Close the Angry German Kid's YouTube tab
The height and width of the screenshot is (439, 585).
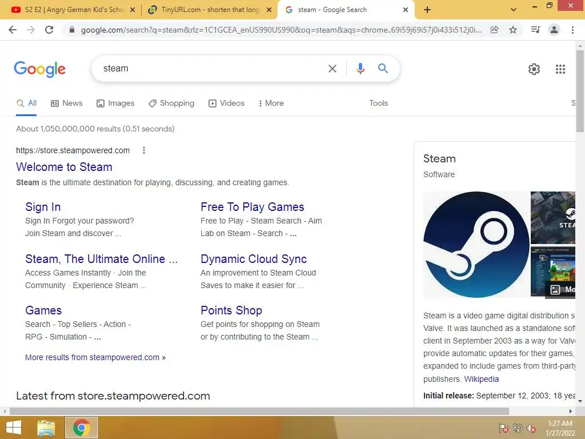133,10
